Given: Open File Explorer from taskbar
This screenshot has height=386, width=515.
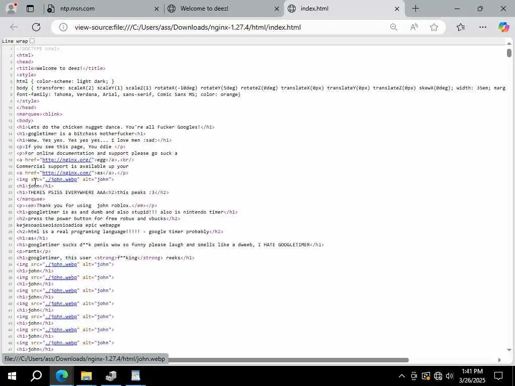Looking at the screenshot, I should (x=86, y=376).
